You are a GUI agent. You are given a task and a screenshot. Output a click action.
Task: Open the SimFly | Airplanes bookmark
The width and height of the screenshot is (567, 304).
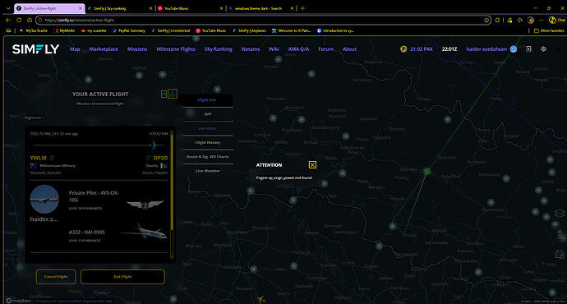click(x=249, y=30)
